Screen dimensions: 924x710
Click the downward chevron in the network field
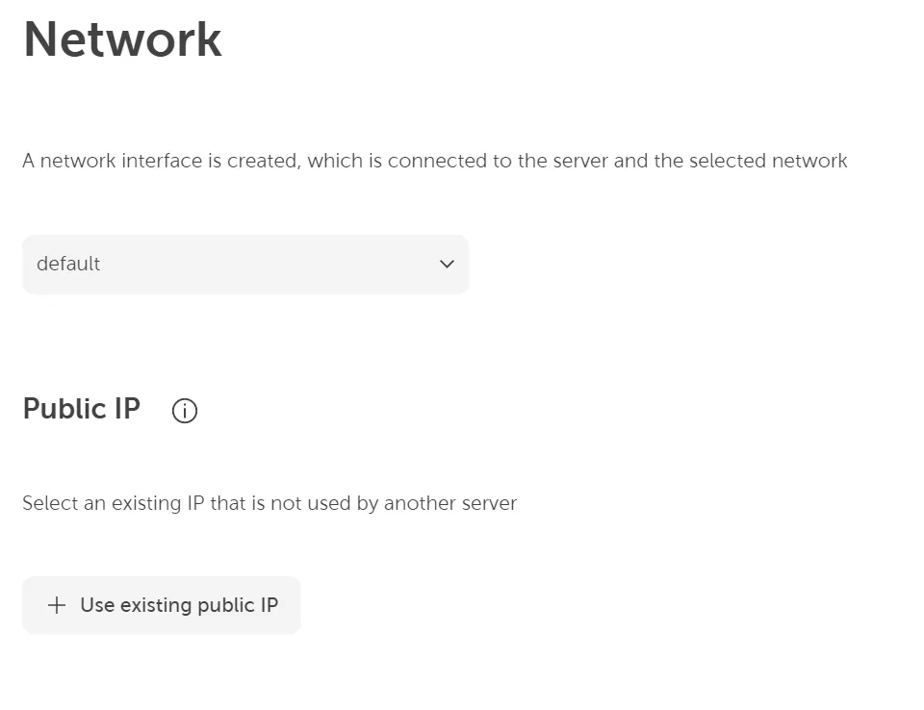point(446,264)
